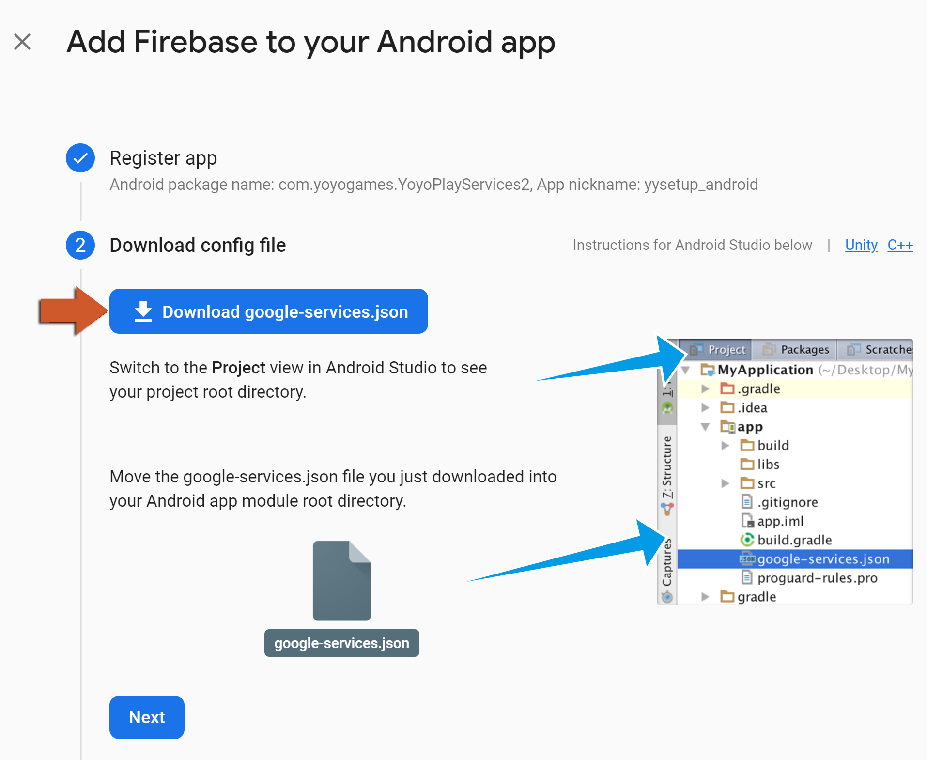Screen dimensions: 927x760
Task: Download google-services.json via the blue button
Action: (x=269, y=311)
